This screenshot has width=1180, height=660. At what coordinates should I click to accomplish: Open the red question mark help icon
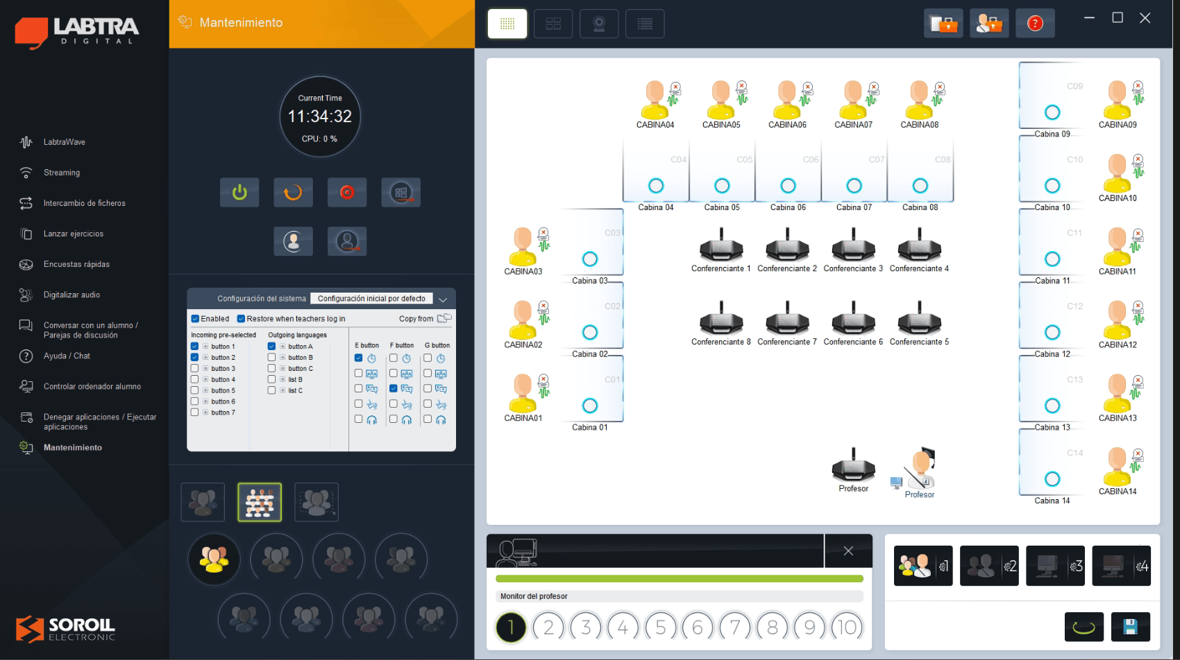[x=1035, y=24]
